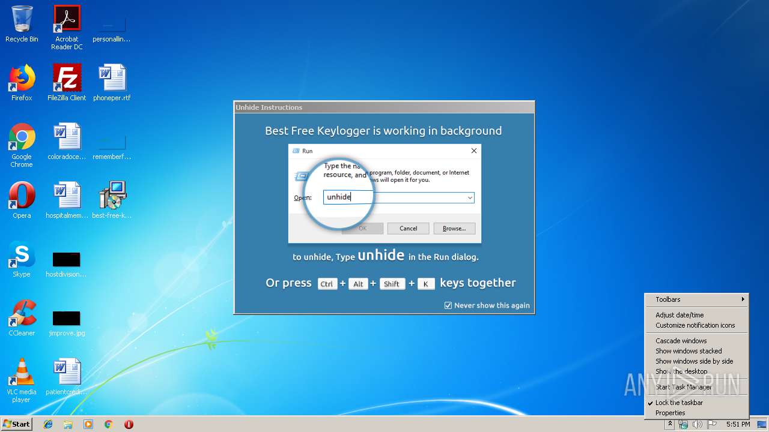Screen dimensions: 769x432
Task: Toggle Lock the taskbar option
Action: [x=697, y=403]
